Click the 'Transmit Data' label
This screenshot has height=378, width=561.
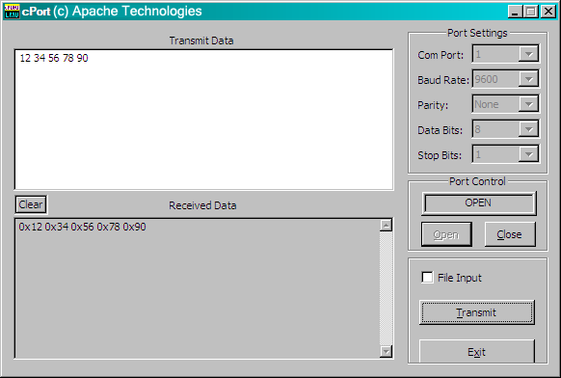tap(201, 40)
